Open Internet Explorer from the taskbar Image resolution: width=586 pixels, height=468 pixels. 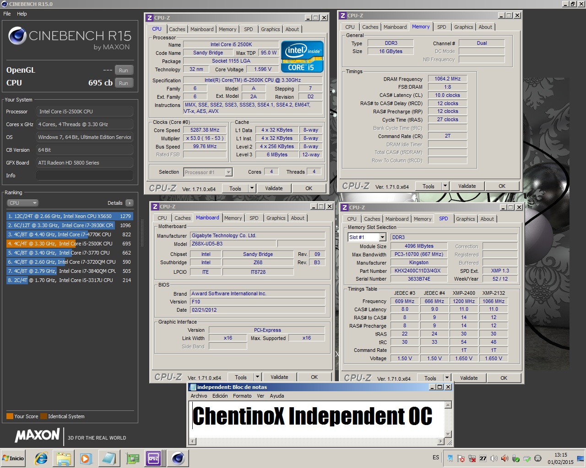[41, 458]
